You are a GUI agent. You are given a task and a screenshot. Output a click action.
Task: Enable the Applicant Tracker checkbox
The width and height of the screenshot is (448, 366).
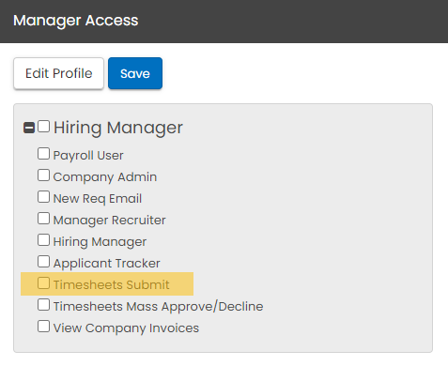click(43, 262)
